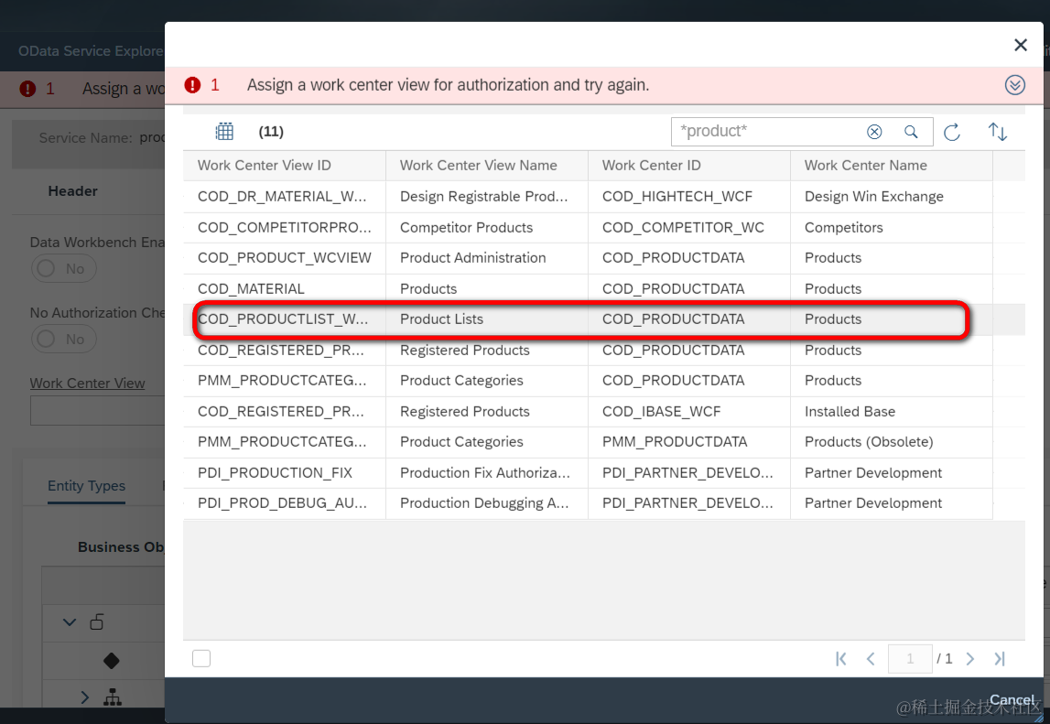
Task: Click COD_HIGHTECH_WCF work center ID
Action: coord(677,196)
